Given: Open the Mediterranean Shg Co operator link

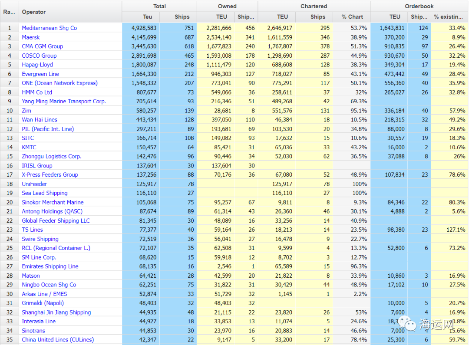Looking at the screenshot, I should click(x=50, y=28).
